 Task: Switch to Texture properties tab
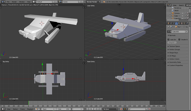point(182,23)
